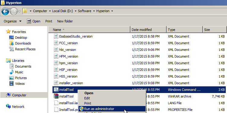Click the Forward navigation arrow button
The width and height of the screenshot is (227, 113).
click(14, 11)
